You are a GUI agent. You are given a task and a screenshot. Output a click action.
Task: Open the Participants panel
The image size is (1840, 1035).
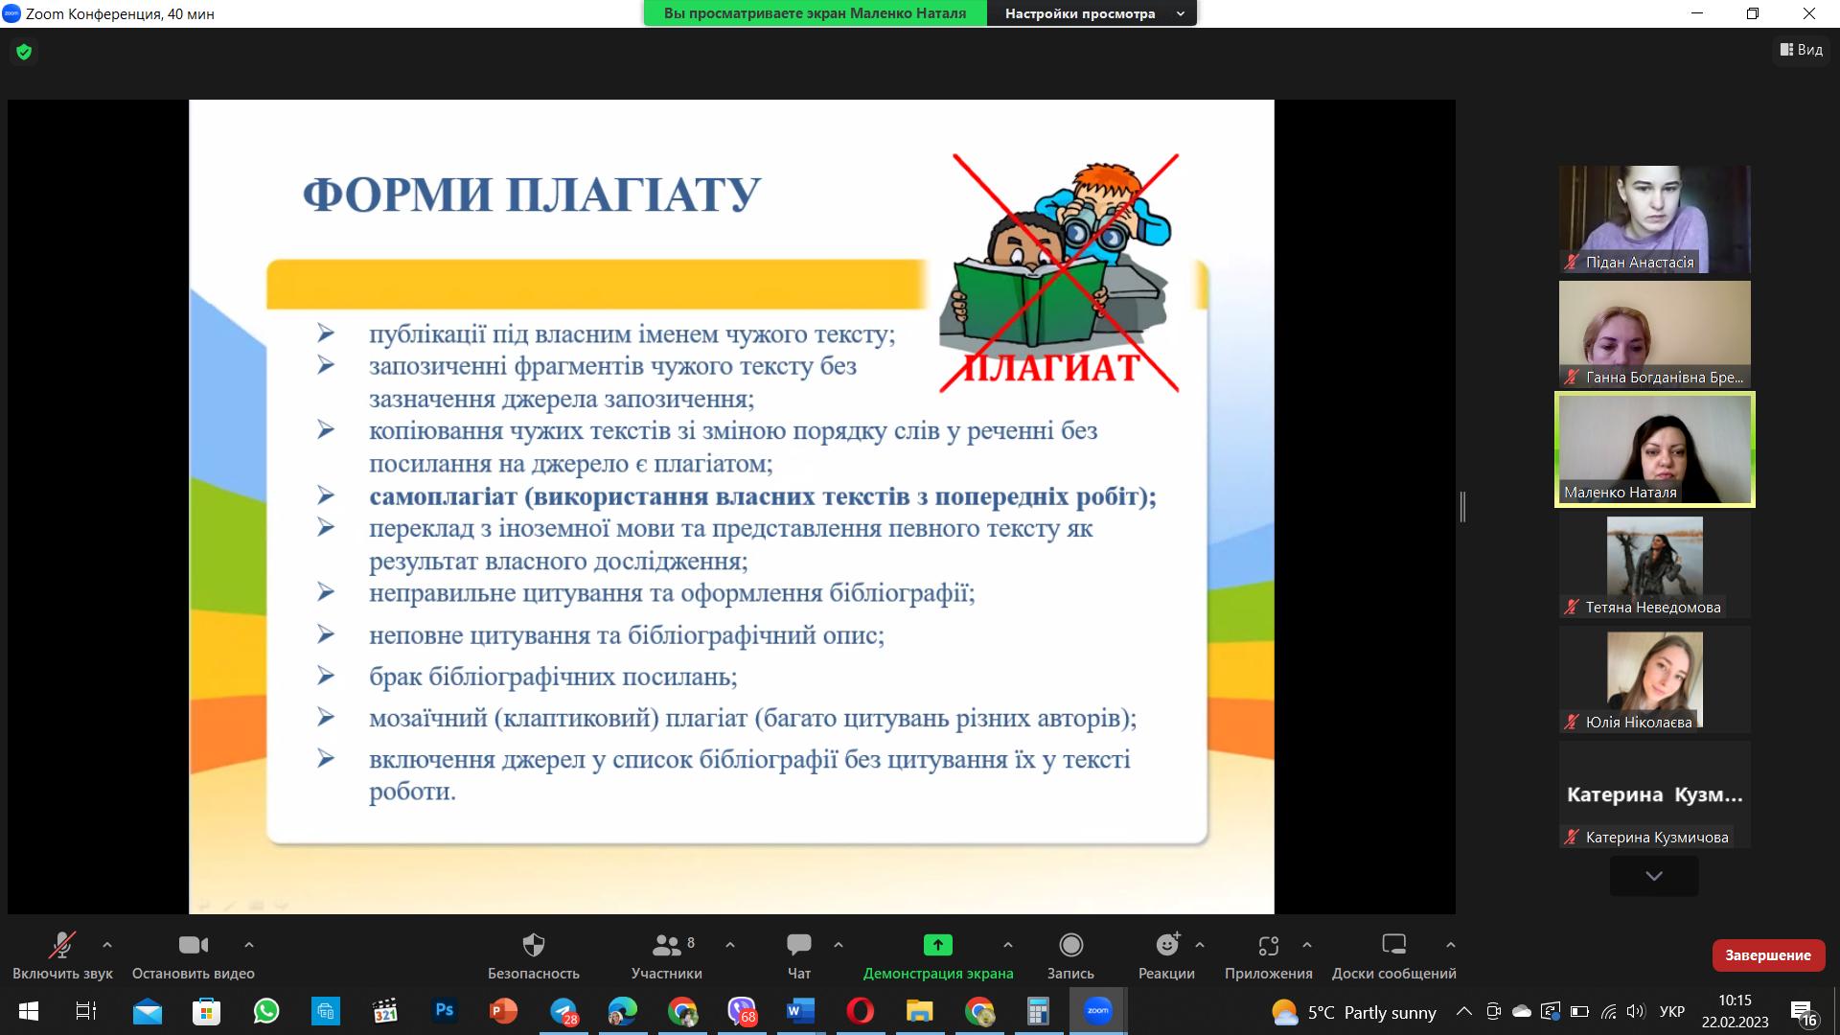click(x=666, y=946)
